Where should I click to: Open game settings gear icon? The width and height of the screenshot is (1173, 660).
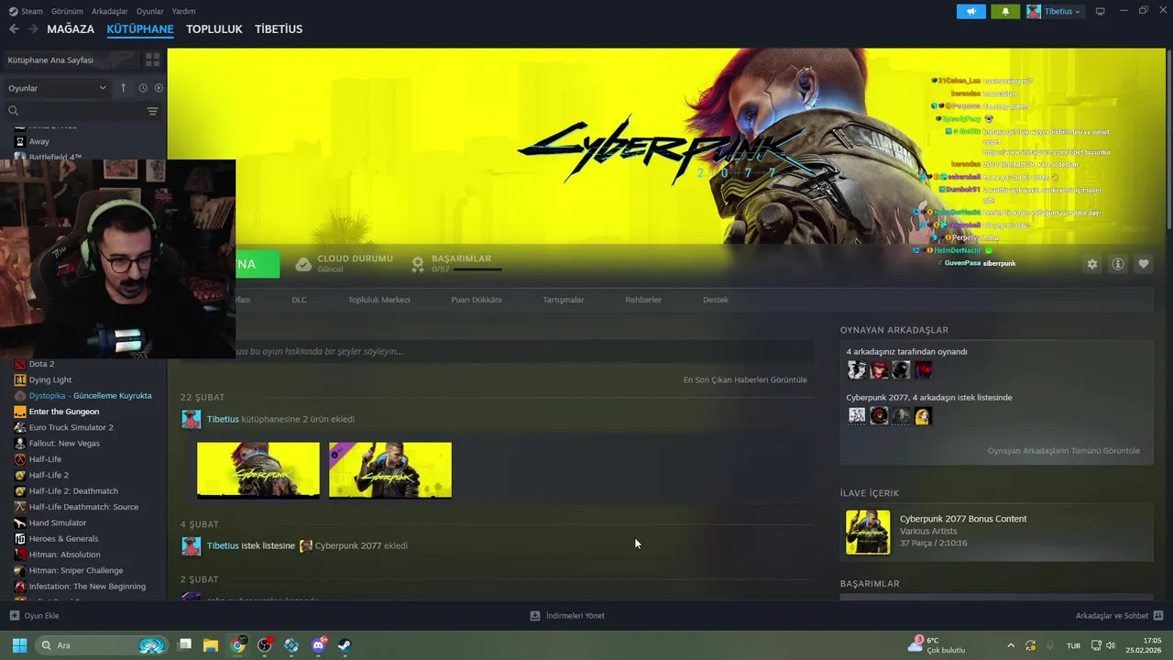point(1091,264)
